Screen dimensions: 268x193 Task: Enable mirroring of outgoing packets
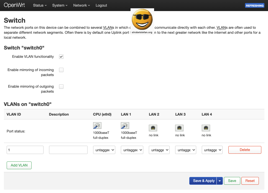click(x=61, y=87)
